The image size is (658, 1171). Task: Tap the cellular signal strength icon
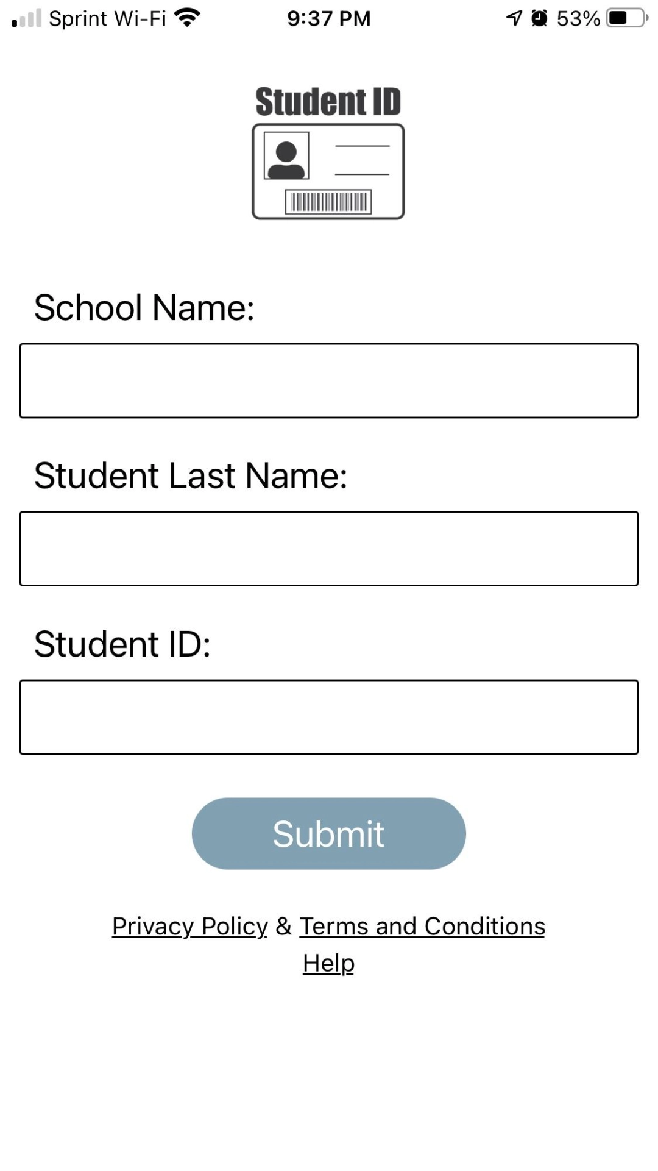point(27,18)
